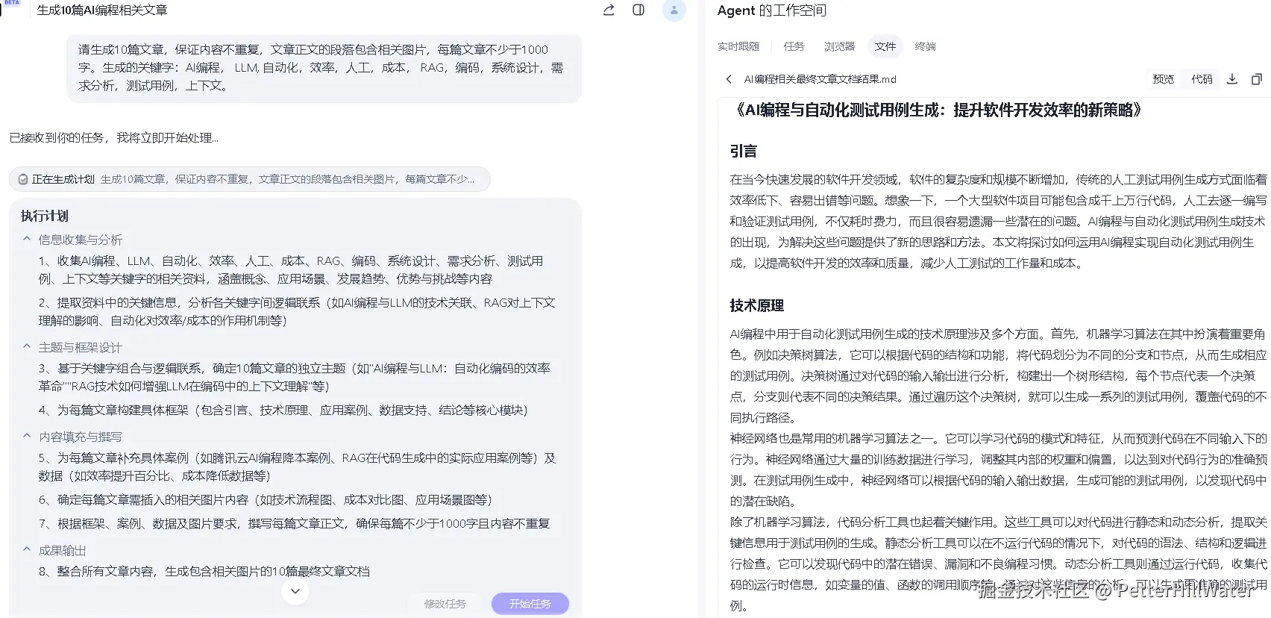Image resolution: width=1271 pixels, height=618 pixels.
Task: Click plan step 5 为每篇文章补充具体案例
Action: click(297, 466)
